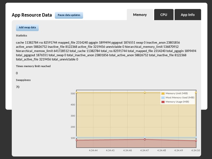Select the Memory tab
This screenshot has height=159, width=212.
[140, 15]
